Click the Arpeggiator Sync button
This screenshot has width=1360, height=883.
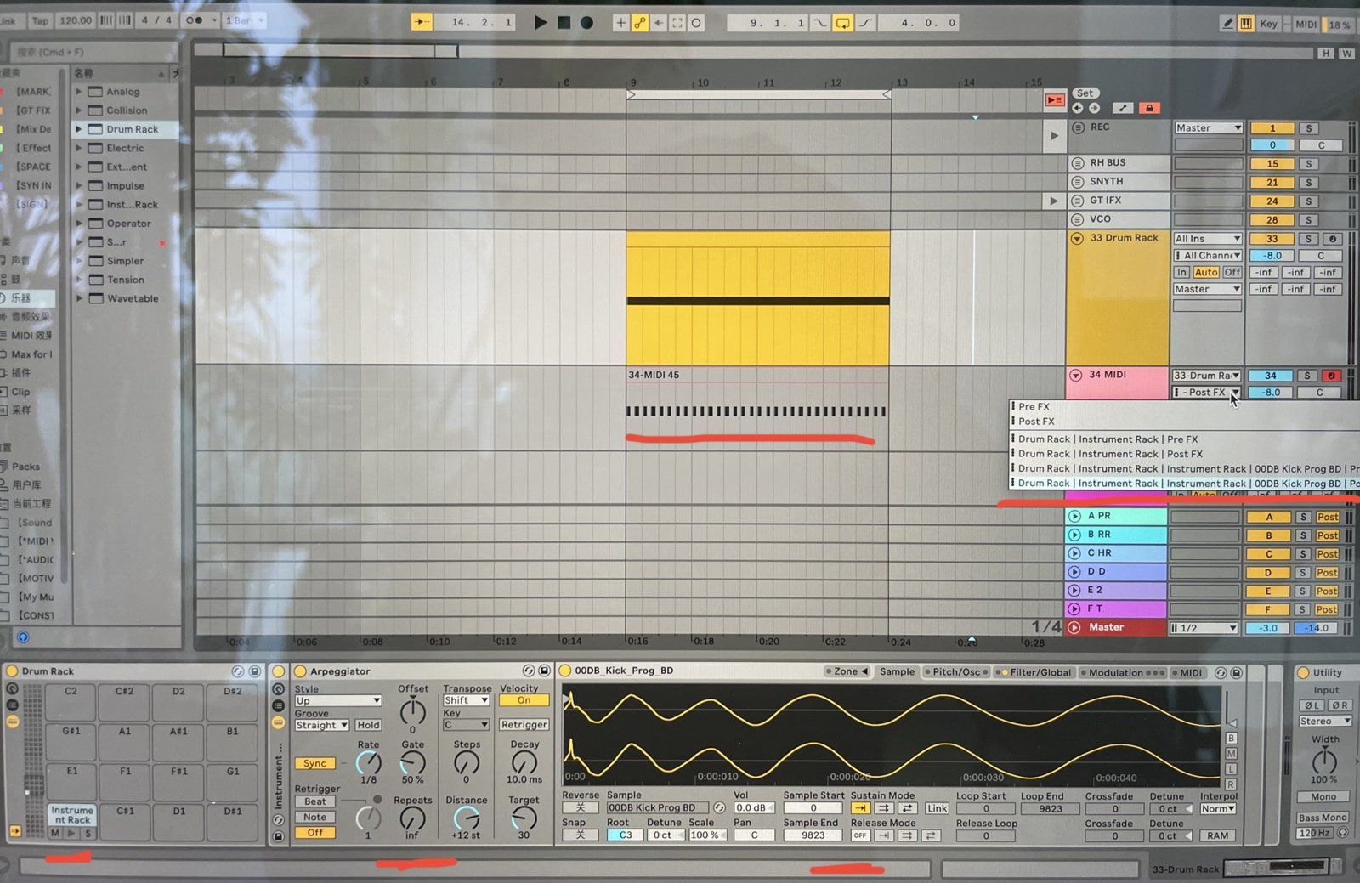point(314,763)
